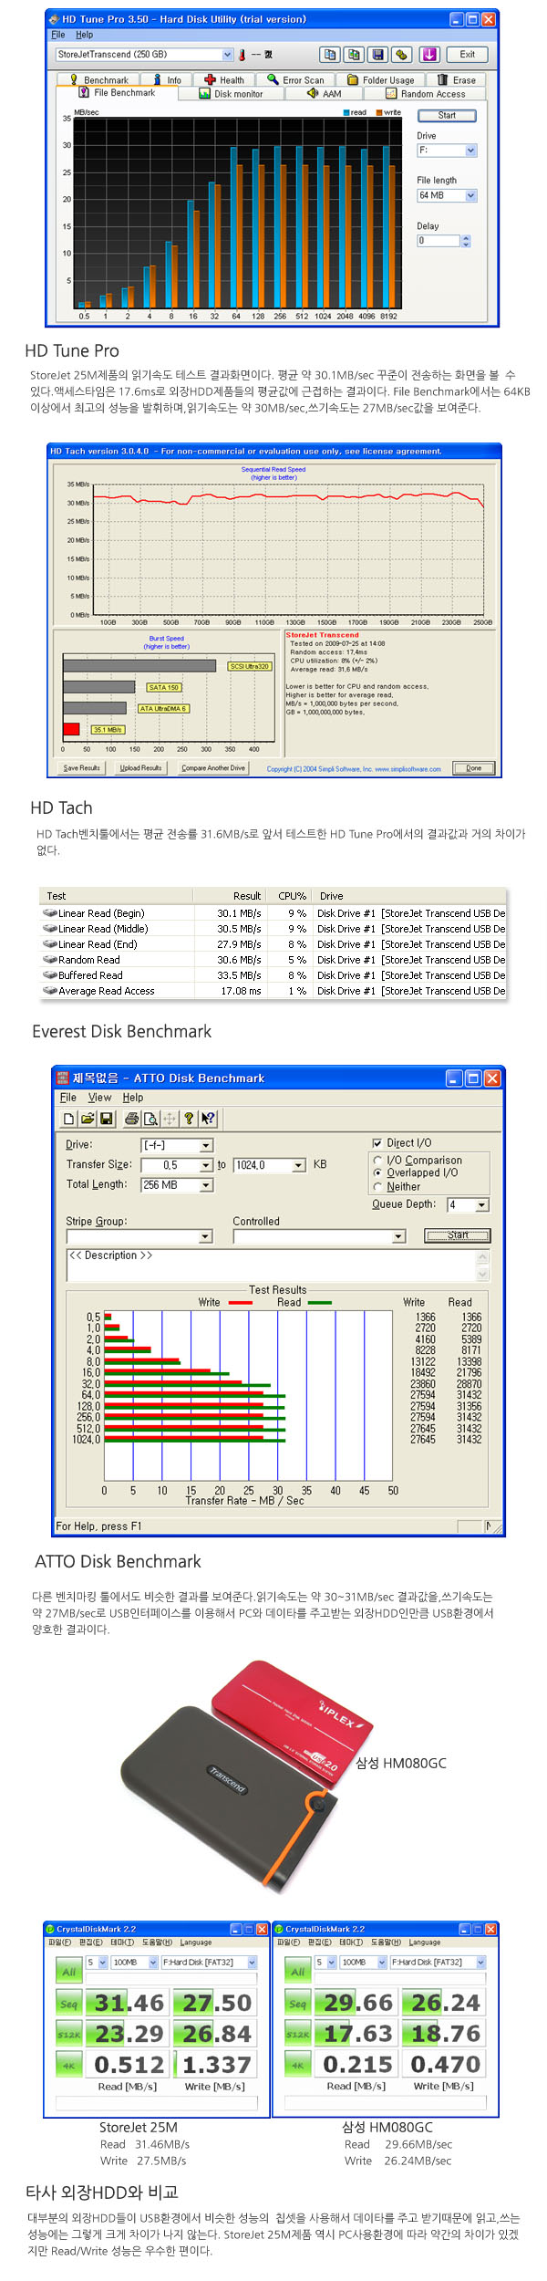Click the Exit button in HD Tune

tap(467, 55)
